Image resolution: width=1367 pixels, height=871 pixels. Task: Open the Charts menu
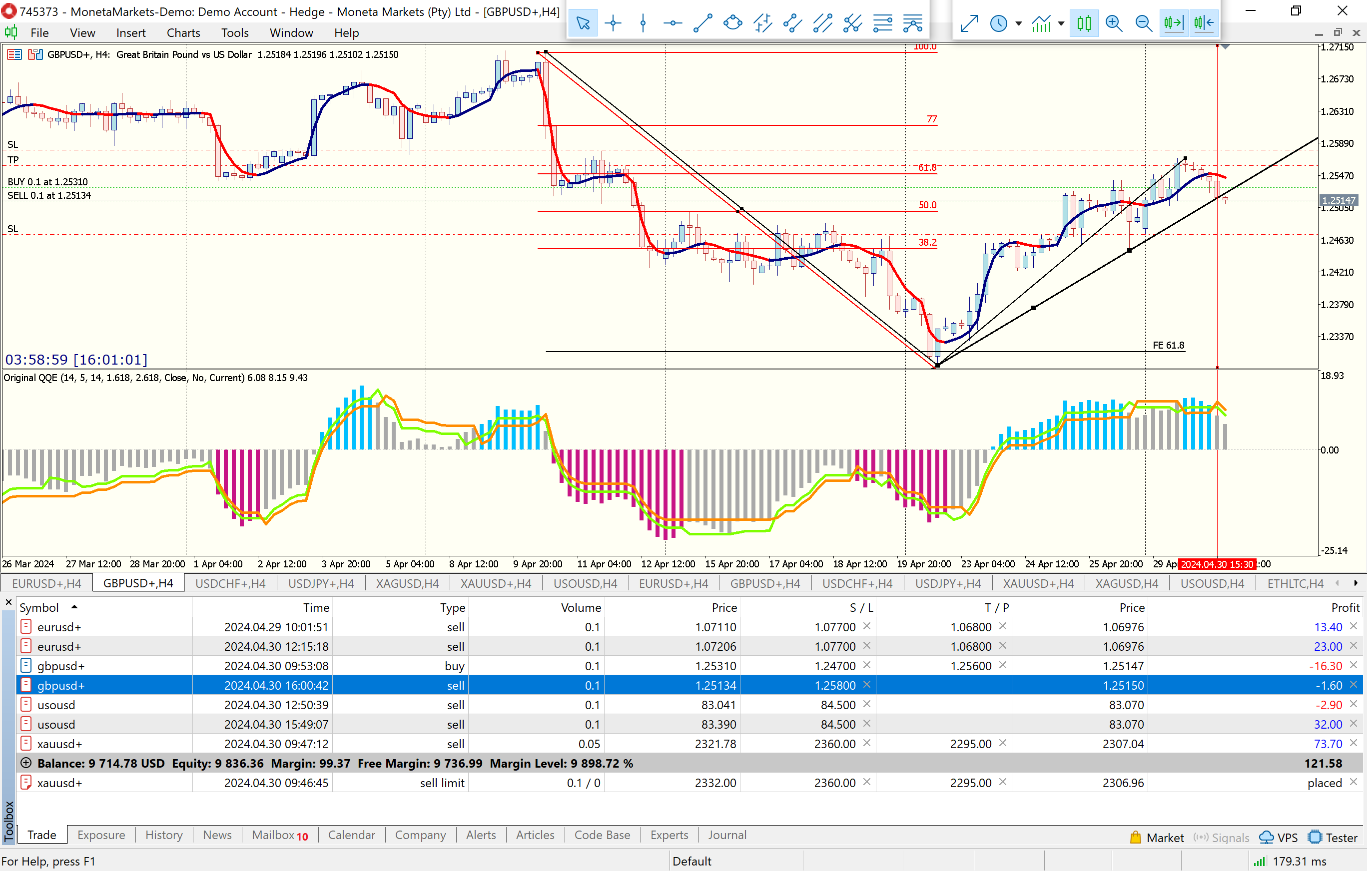183,33
